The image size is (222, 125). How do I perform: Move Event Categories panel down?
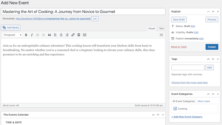click(x=213, y=94)
